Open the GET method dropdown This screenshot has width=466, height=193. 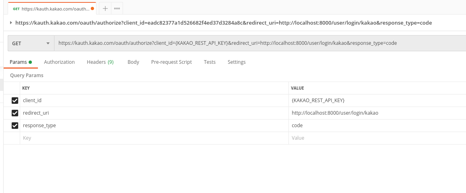31,44
